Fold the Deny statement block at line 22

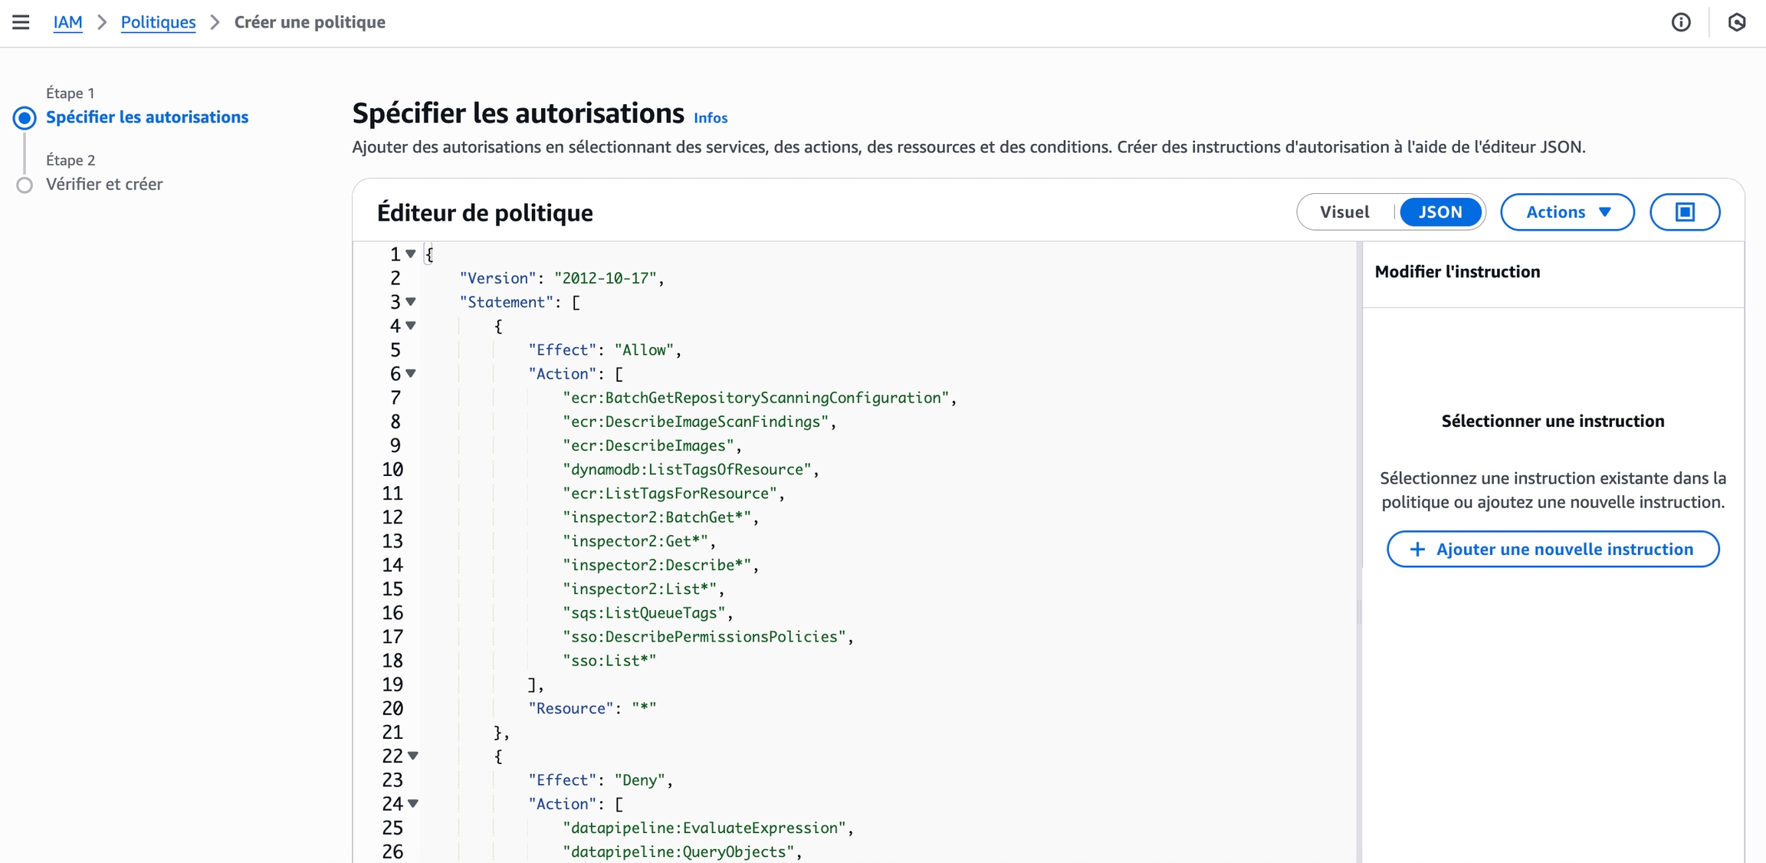413,756
